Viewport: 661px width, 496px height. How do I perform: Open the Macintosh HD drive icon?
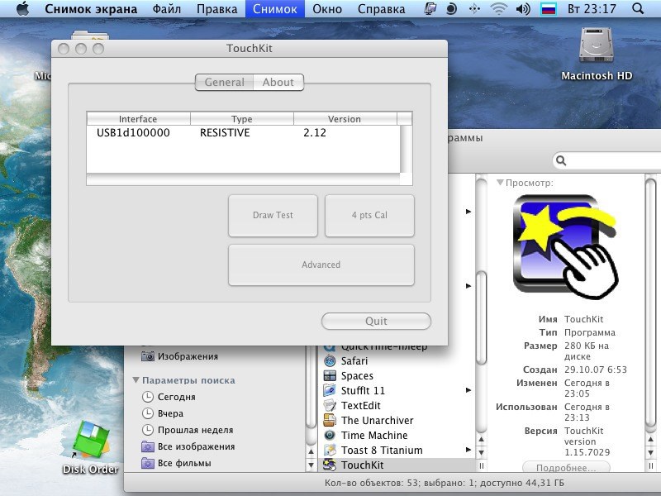tap(596, 48)
